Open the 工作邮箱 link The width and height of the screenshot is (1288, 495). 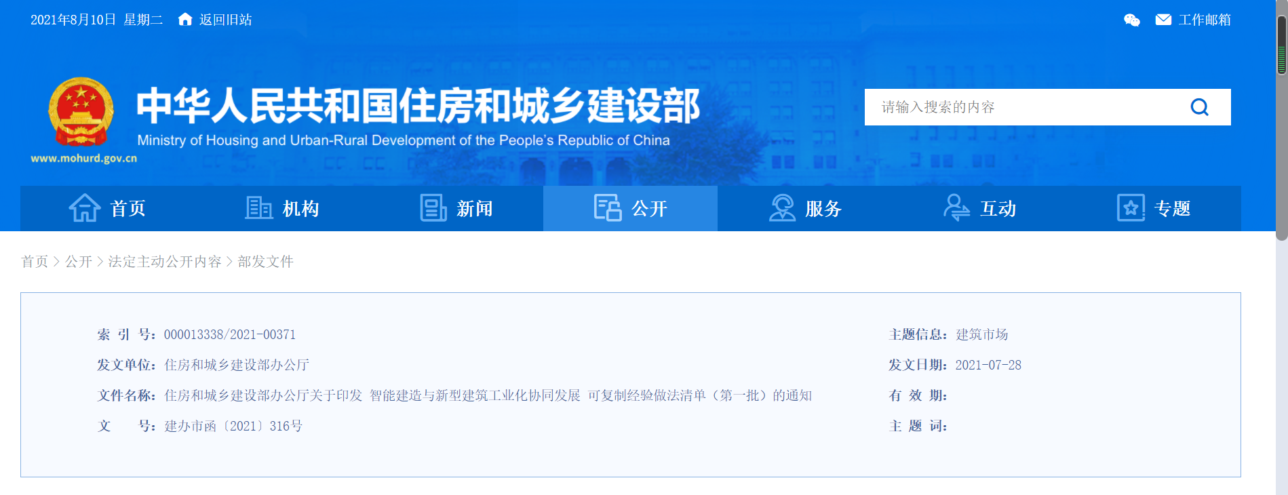1205,20
